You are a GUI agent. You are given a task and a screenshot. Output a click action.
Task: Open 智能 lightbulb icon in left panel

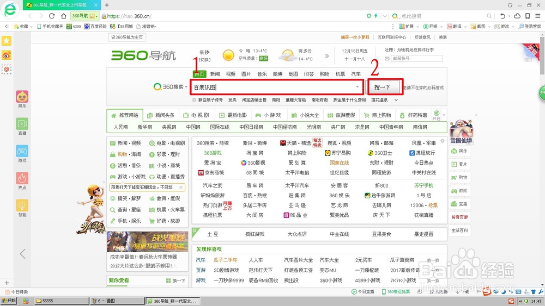(x=22, y=205)
